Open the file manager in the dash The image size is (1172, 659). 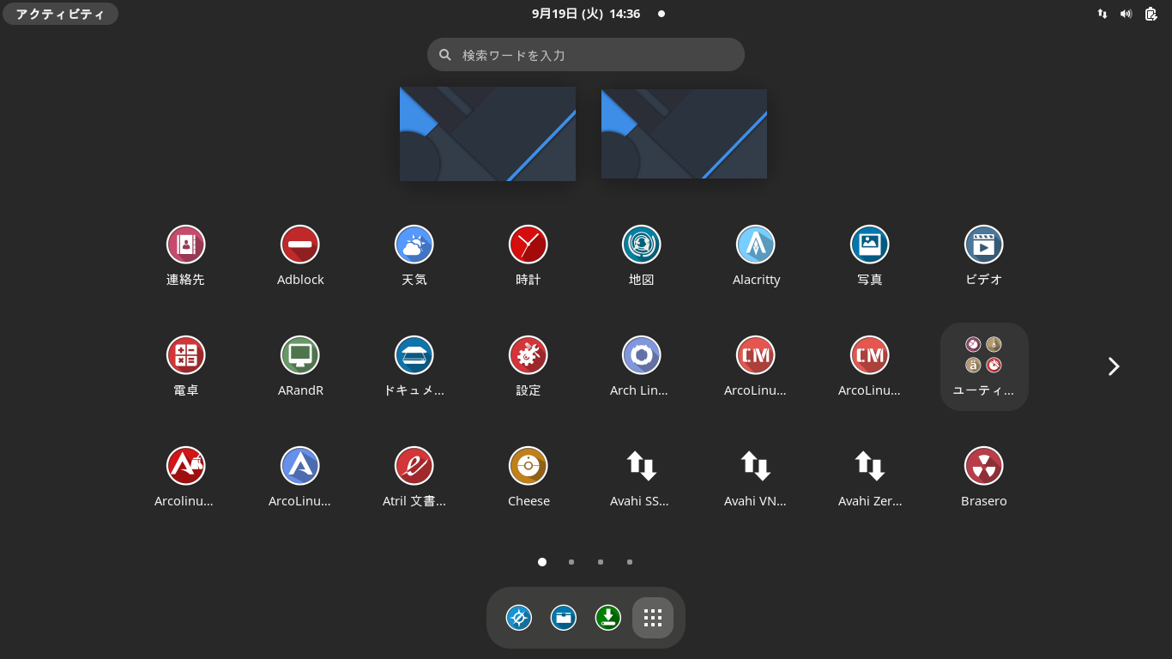[x=564, y=618]
